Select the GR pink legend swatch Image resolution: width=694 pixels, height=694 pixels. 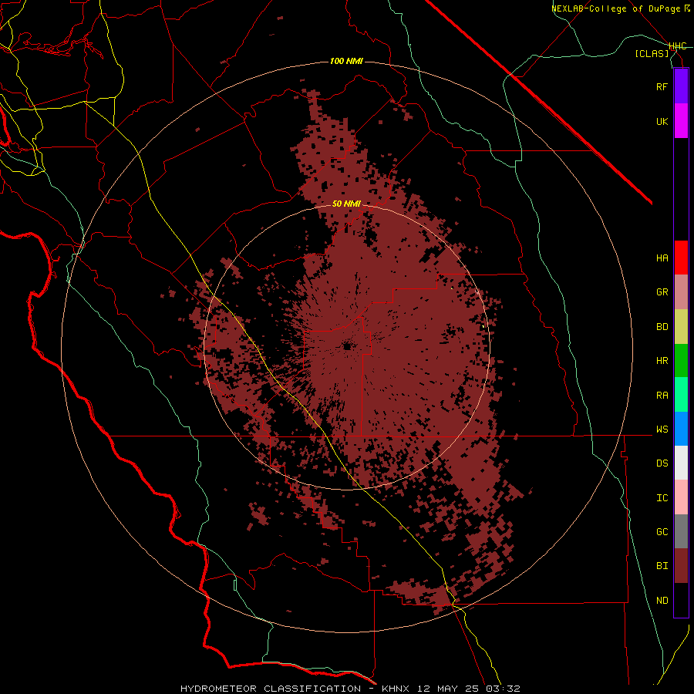pyautogui.click(x=681, y=292)
